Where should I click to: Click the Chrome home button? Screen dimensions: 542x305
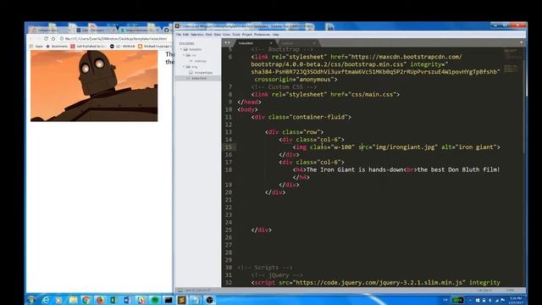pos(53,39)
